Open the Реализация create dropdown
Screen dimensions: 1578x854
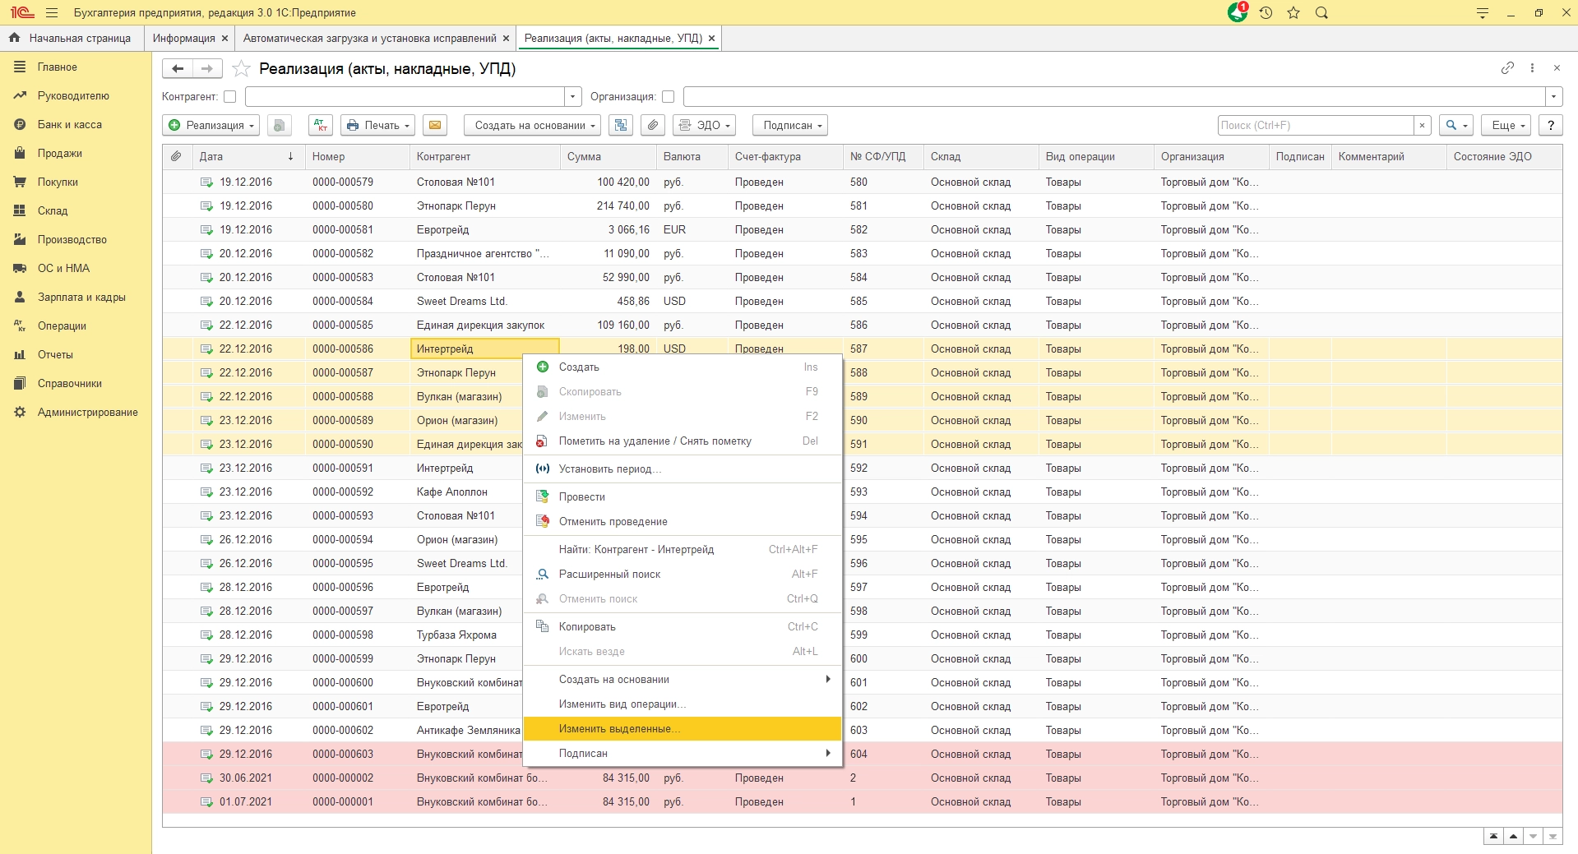[211, 126]
